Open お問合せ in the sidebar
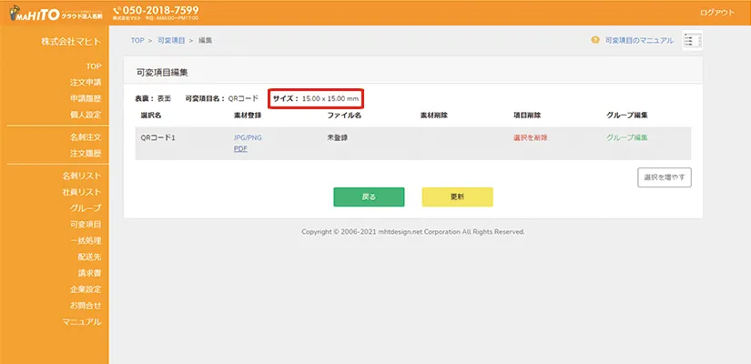 (x=86, y=305)
